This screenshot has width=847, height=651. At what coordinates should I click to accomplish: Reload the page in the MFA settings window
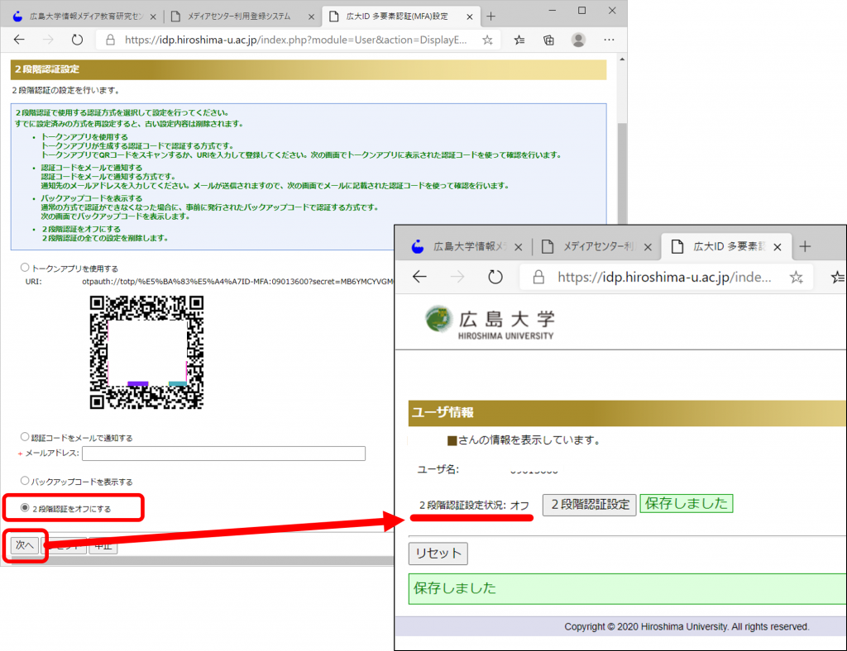[77, 40]
